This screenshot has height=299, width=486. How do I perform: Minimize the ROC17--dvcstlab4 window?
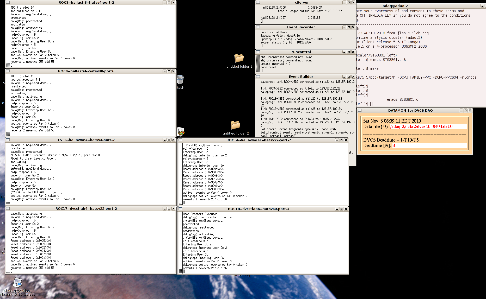(x=164, y=208)
